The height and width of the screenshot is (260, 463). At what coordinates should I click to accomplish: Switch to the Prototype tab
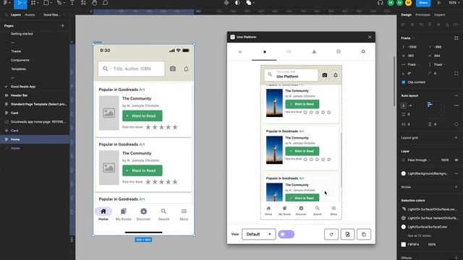[x=422, y=14]
